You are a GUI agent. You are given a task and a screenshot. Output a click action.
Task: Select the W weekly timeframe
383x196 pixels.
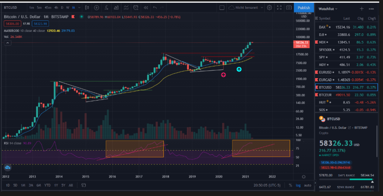click(68, 8)
